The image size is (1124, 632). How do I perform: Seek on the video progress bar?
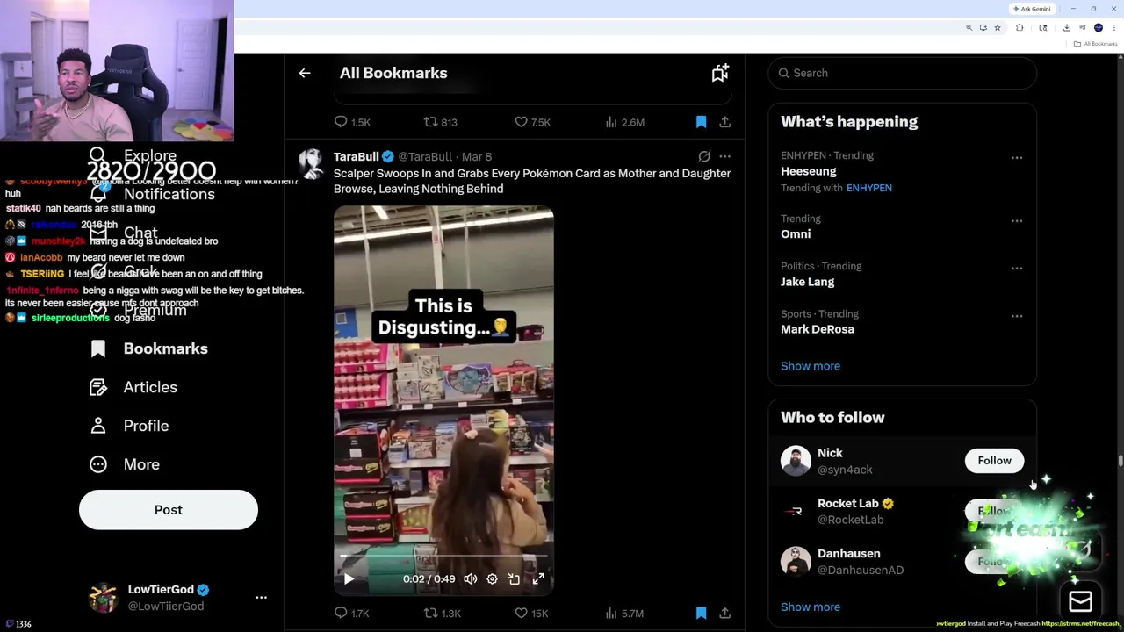pyautogui.click(x=443, y=557)
